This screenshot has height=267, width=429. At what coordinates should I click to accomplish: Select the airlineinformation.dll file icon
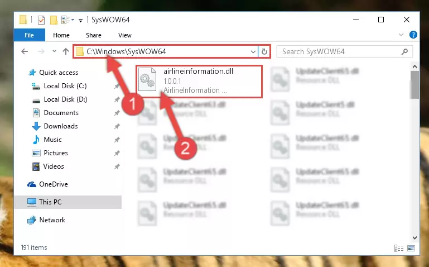coord(147,80)
